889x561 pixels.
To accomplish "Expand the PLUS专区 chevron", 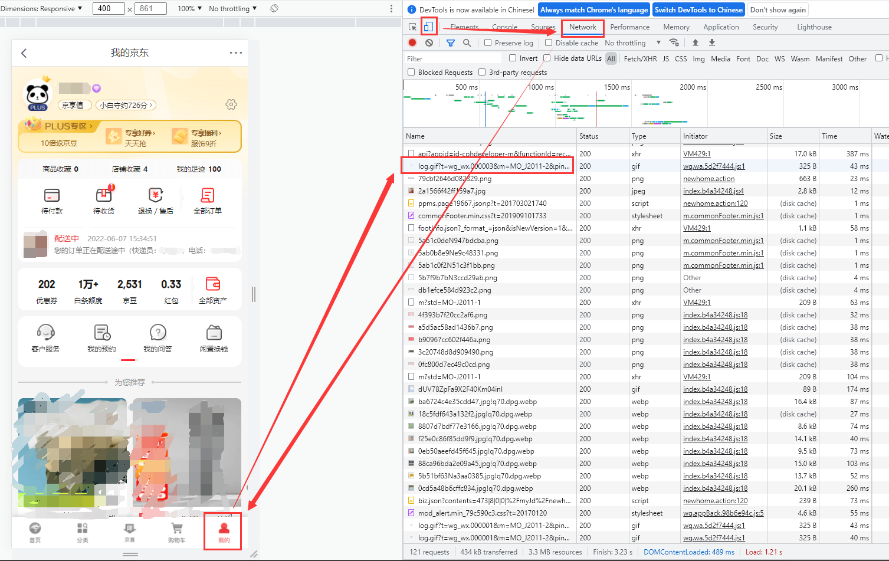I will click(x=91, y=126).
